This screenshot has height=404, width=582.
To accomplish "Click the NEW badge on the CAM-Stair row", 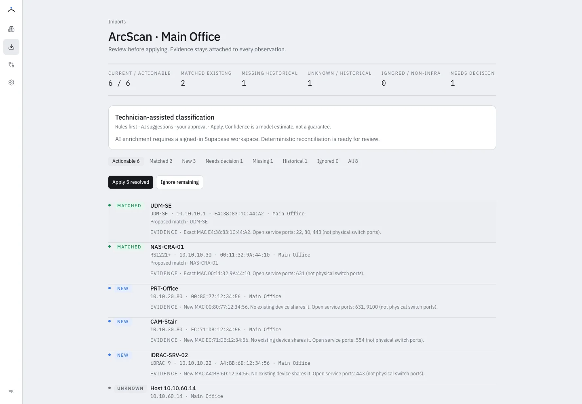I will (x=123, y=322).
